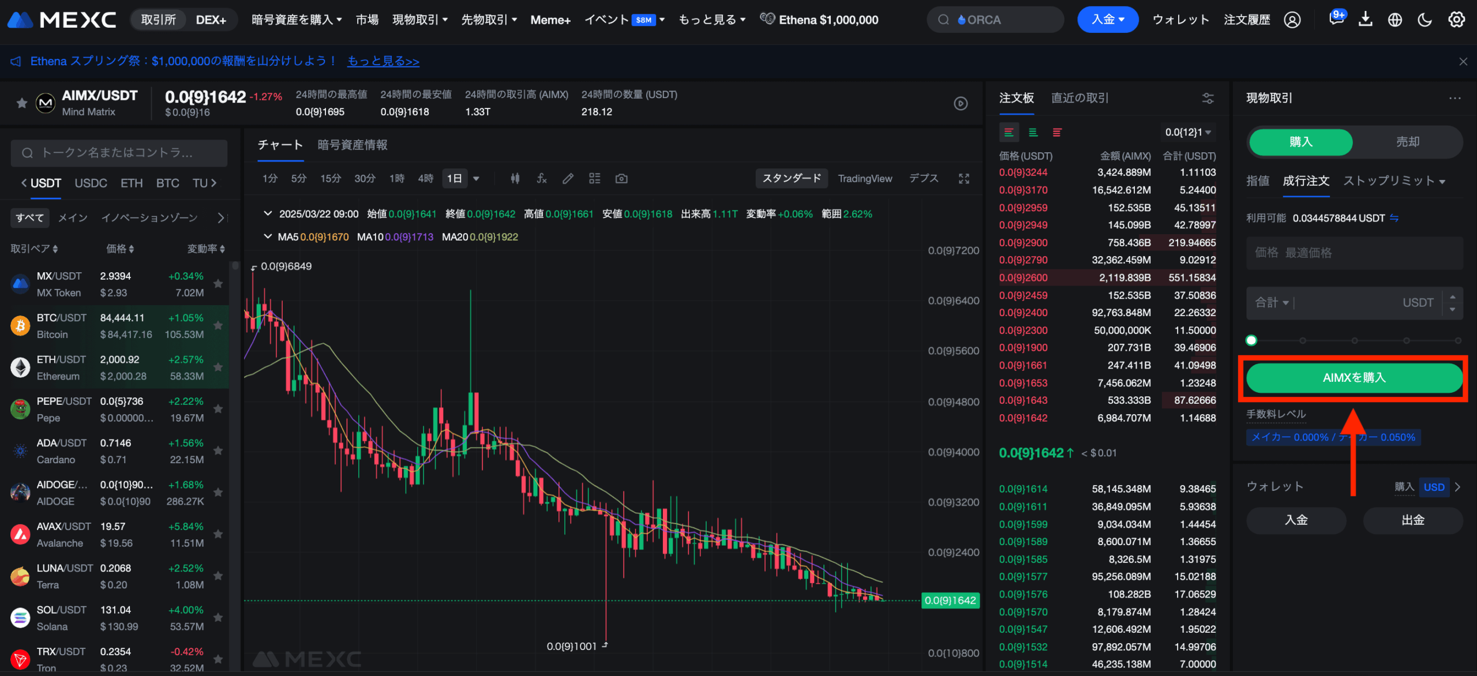Select 指値 limit order tab
This screenshot has width=1477, height=676.
pos(1258,181)
